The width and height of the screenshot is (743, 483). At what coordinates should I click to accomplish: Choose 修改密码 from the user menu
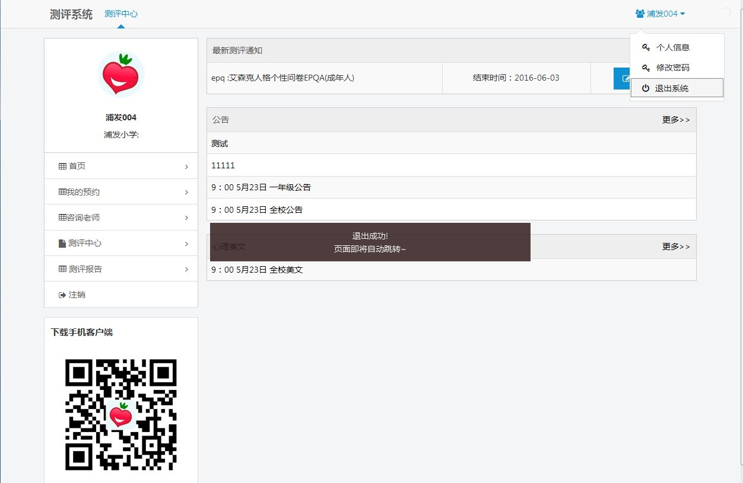click(x=672, y=68)
